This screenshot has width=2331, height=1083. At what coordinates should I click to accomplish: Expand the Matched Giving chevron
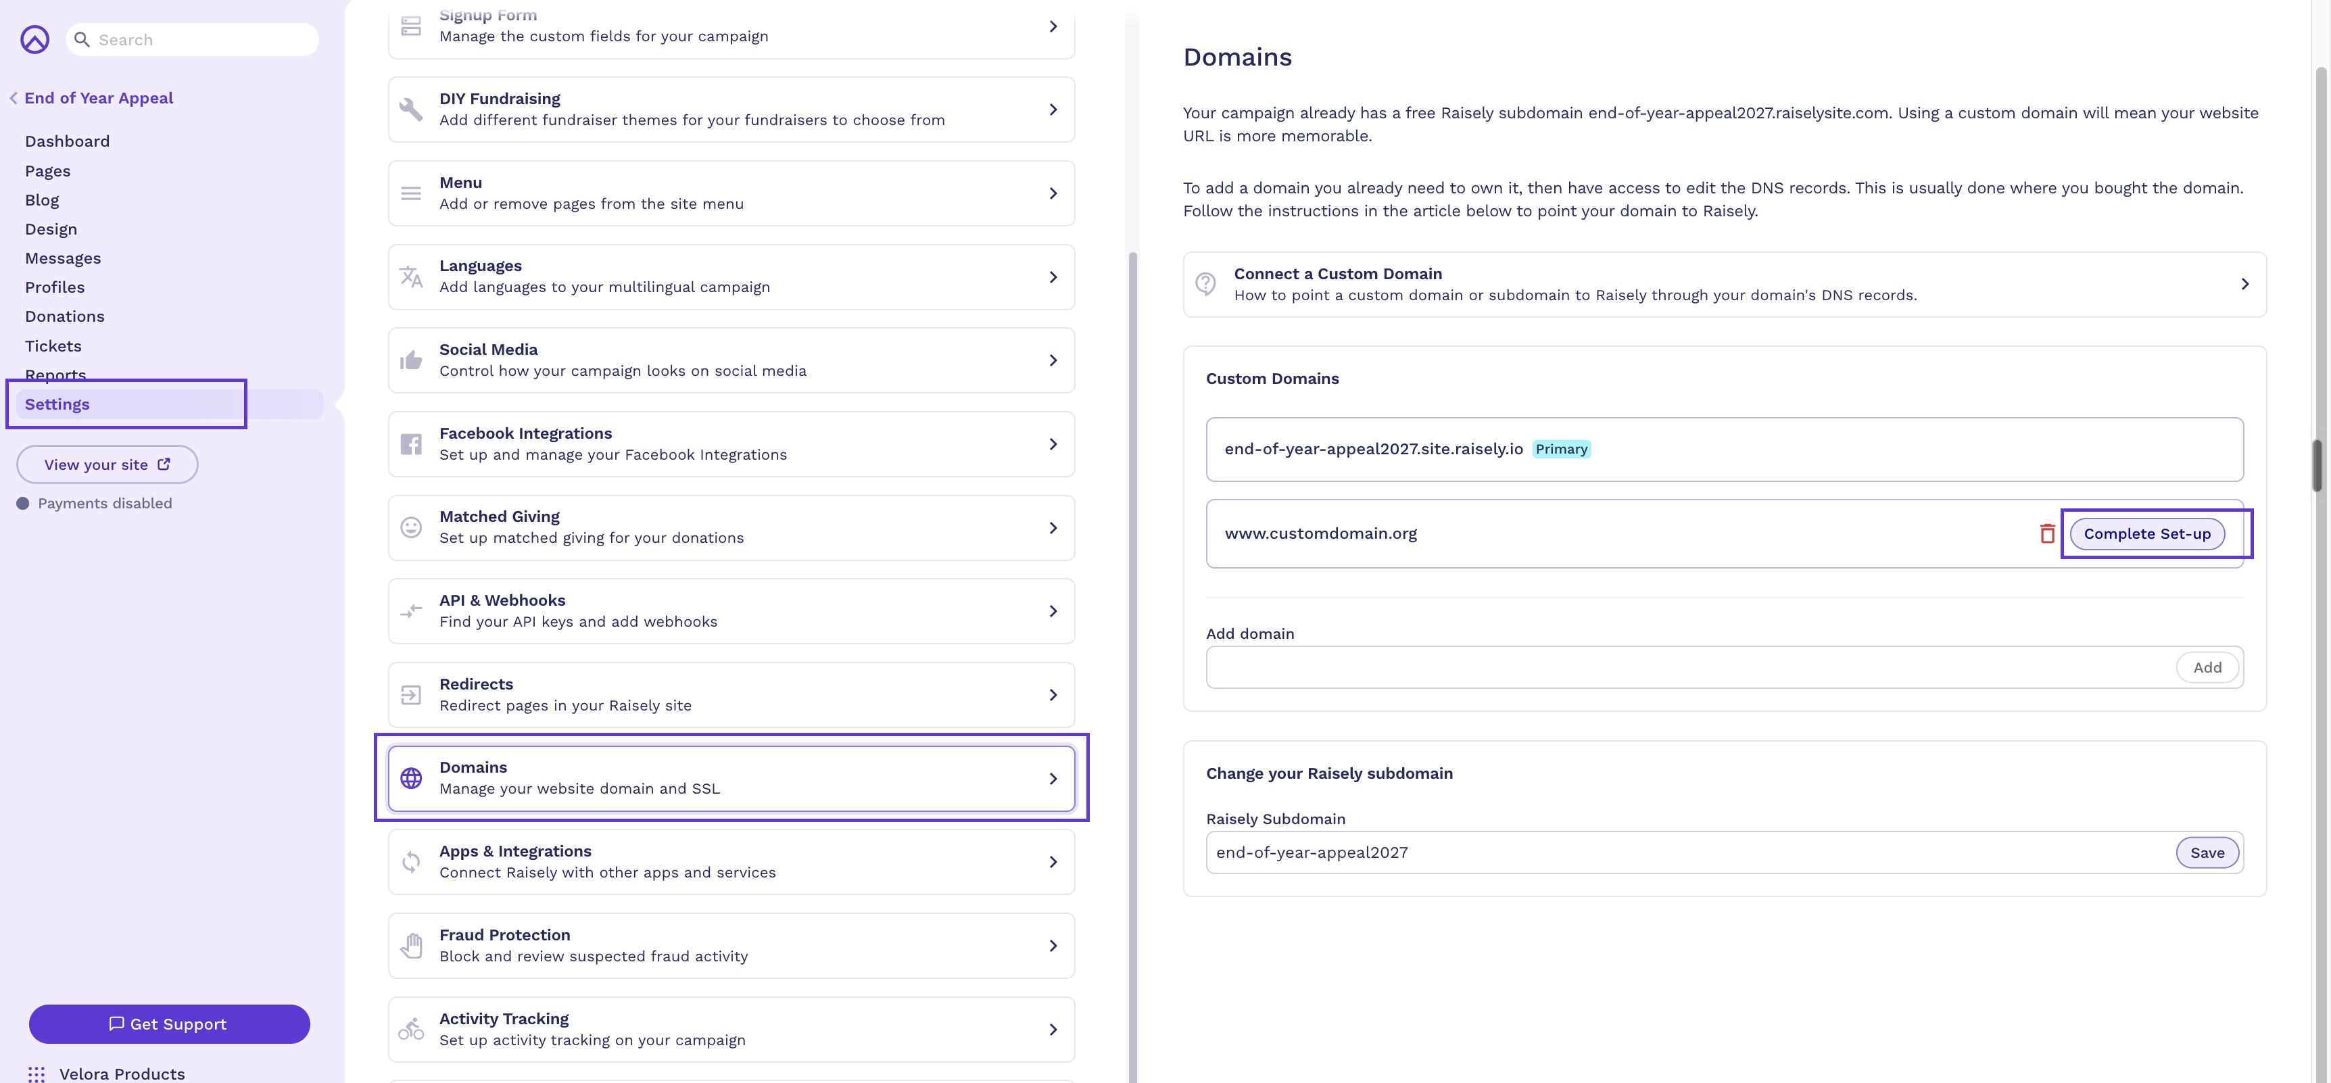[1053, 527]
